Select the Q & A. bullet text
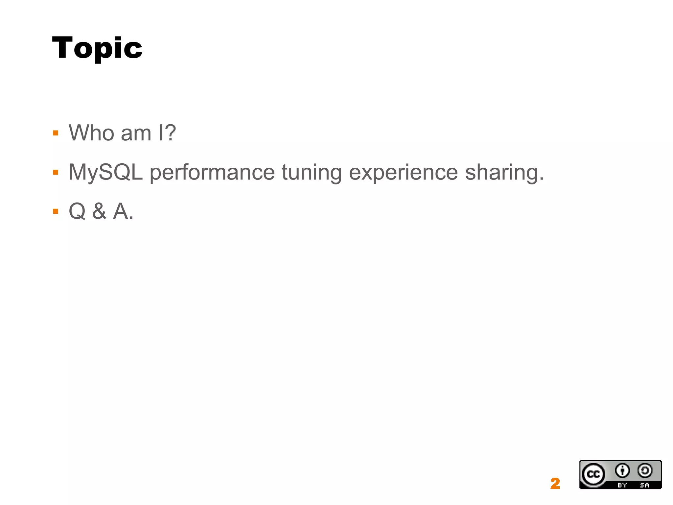Image resolution: width=673 pixels, height=505 pixels. click(x=101, y=211)
